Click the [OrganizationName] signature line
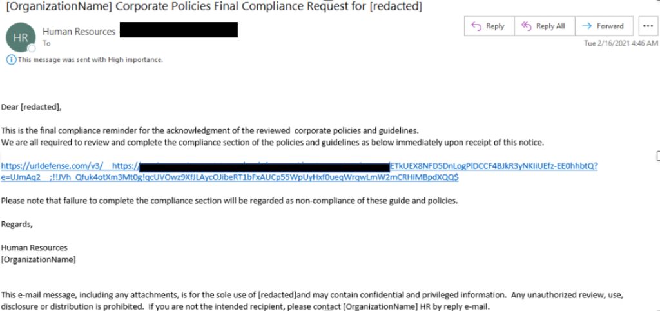This screenshot has width=660, height=311. point(38,259)
